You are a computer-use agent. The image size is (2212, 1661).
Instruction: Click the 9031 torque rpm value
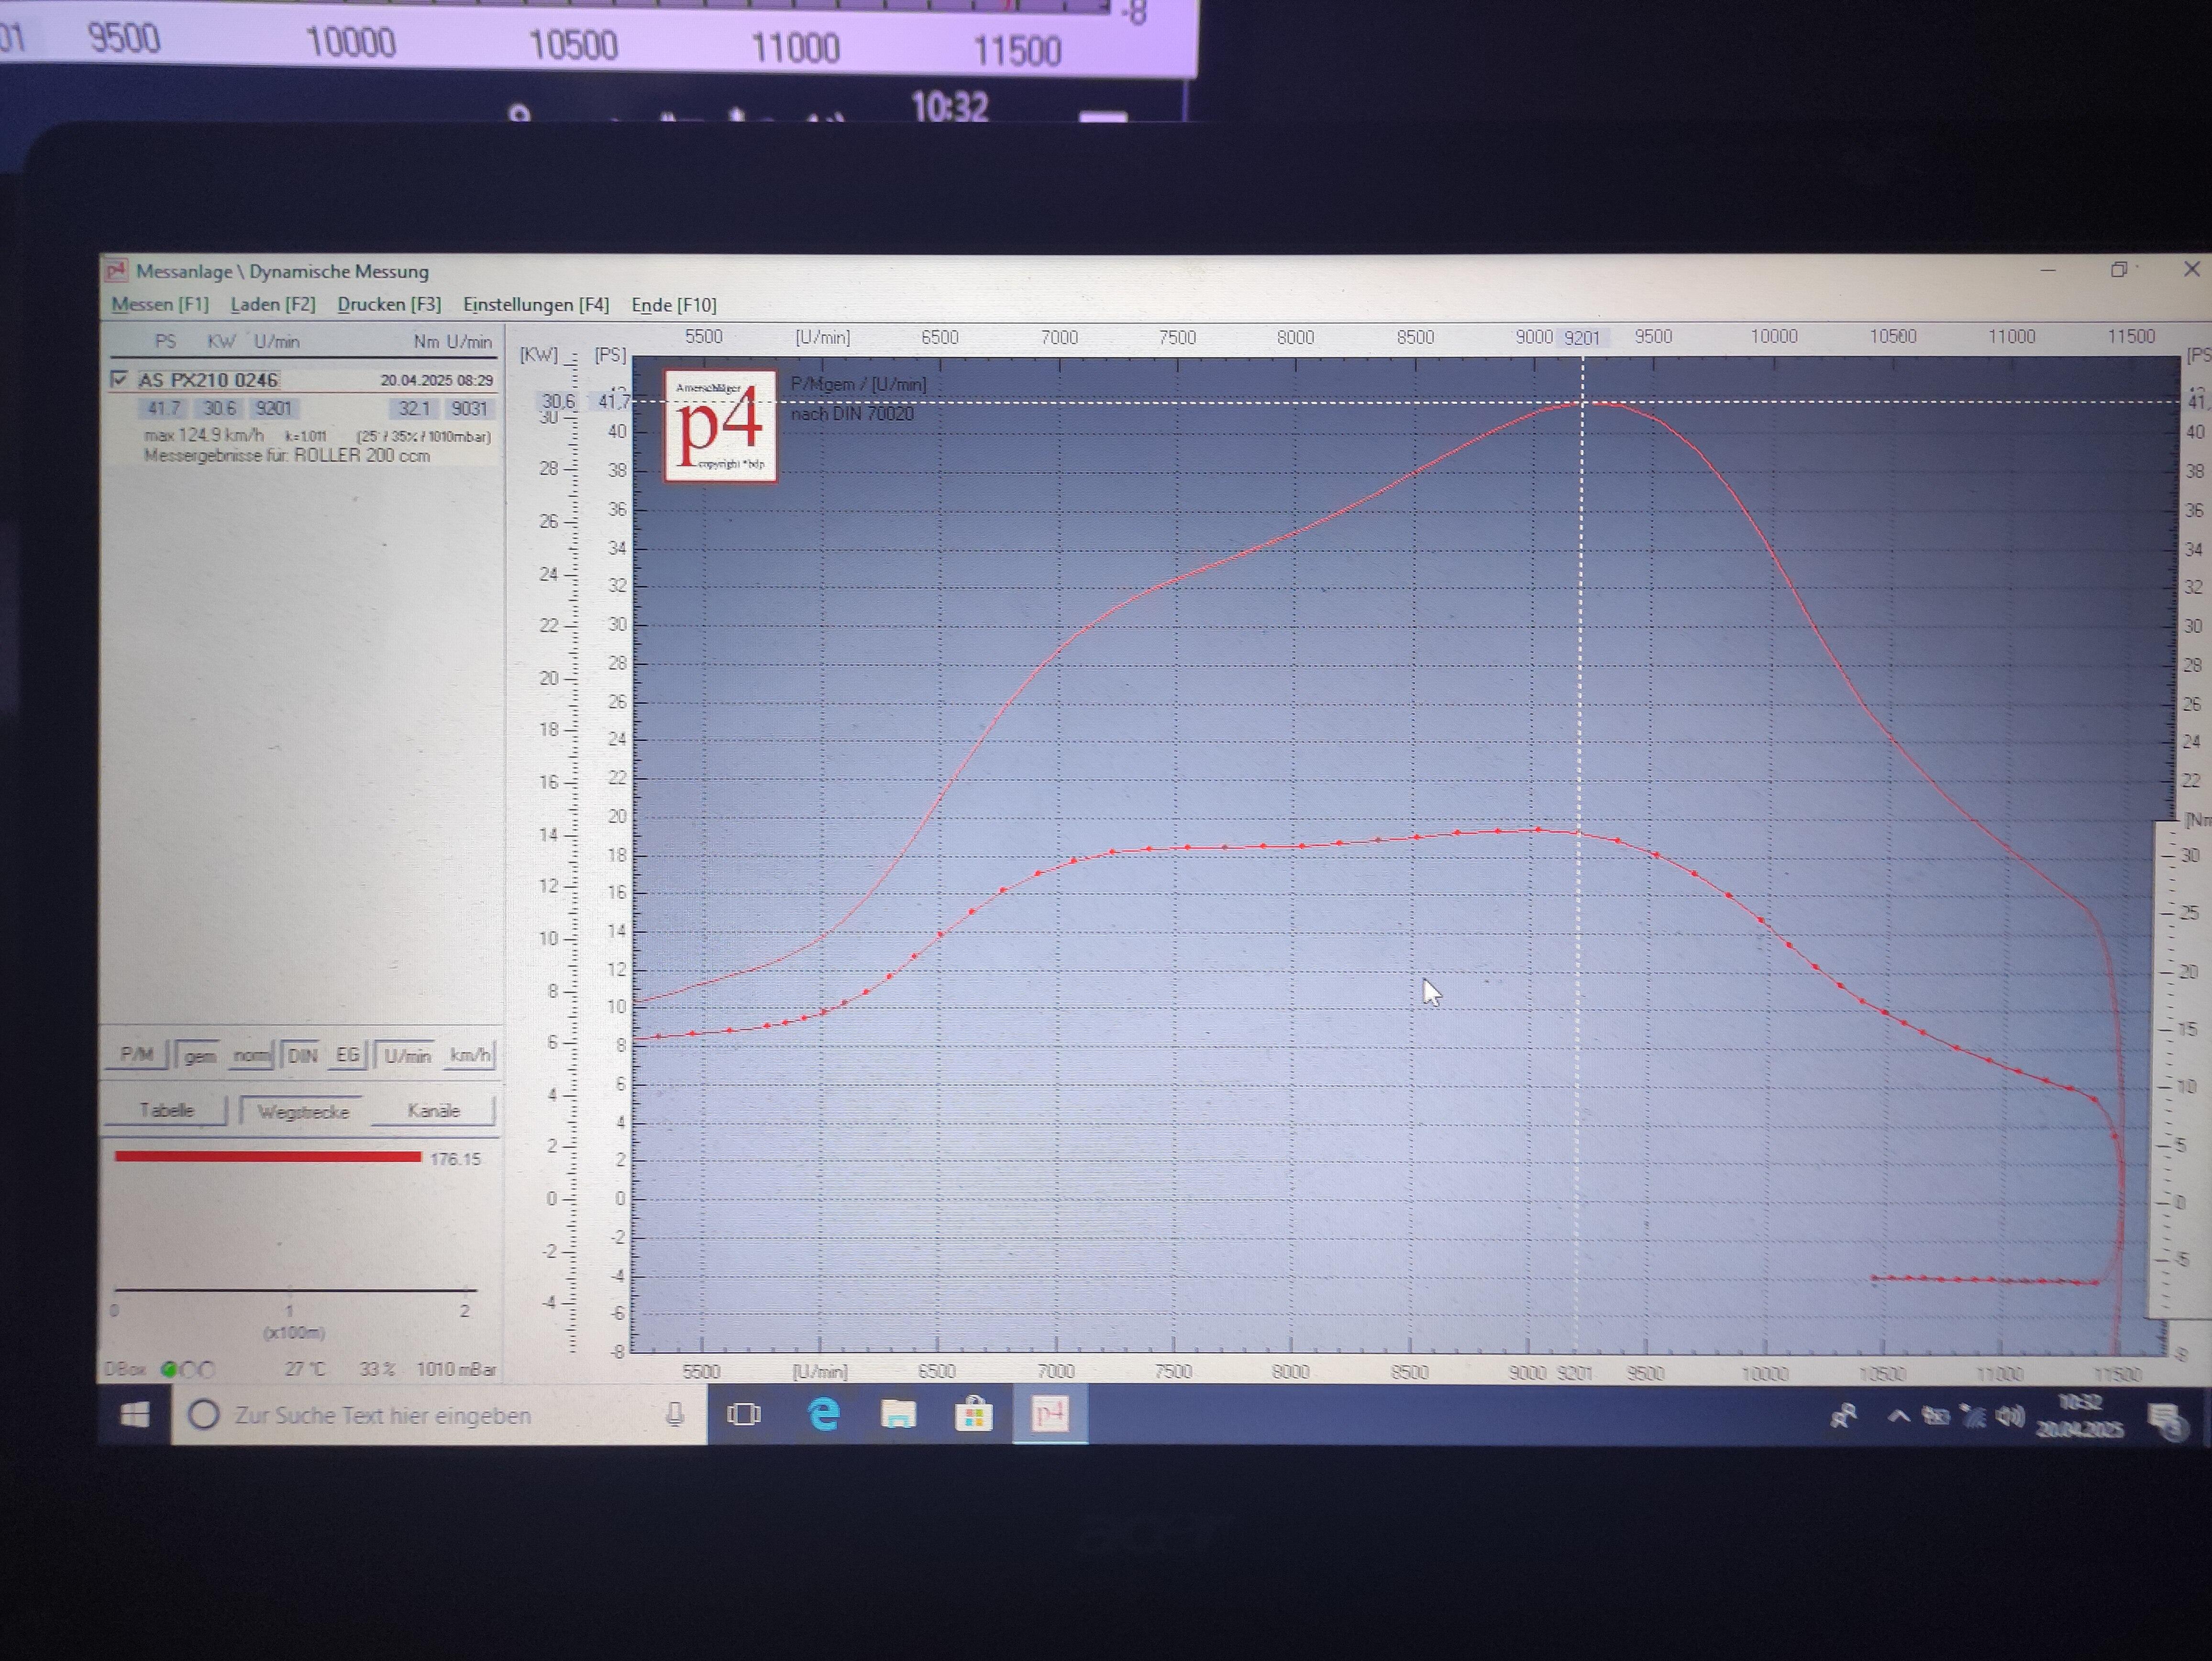[469, 408]
